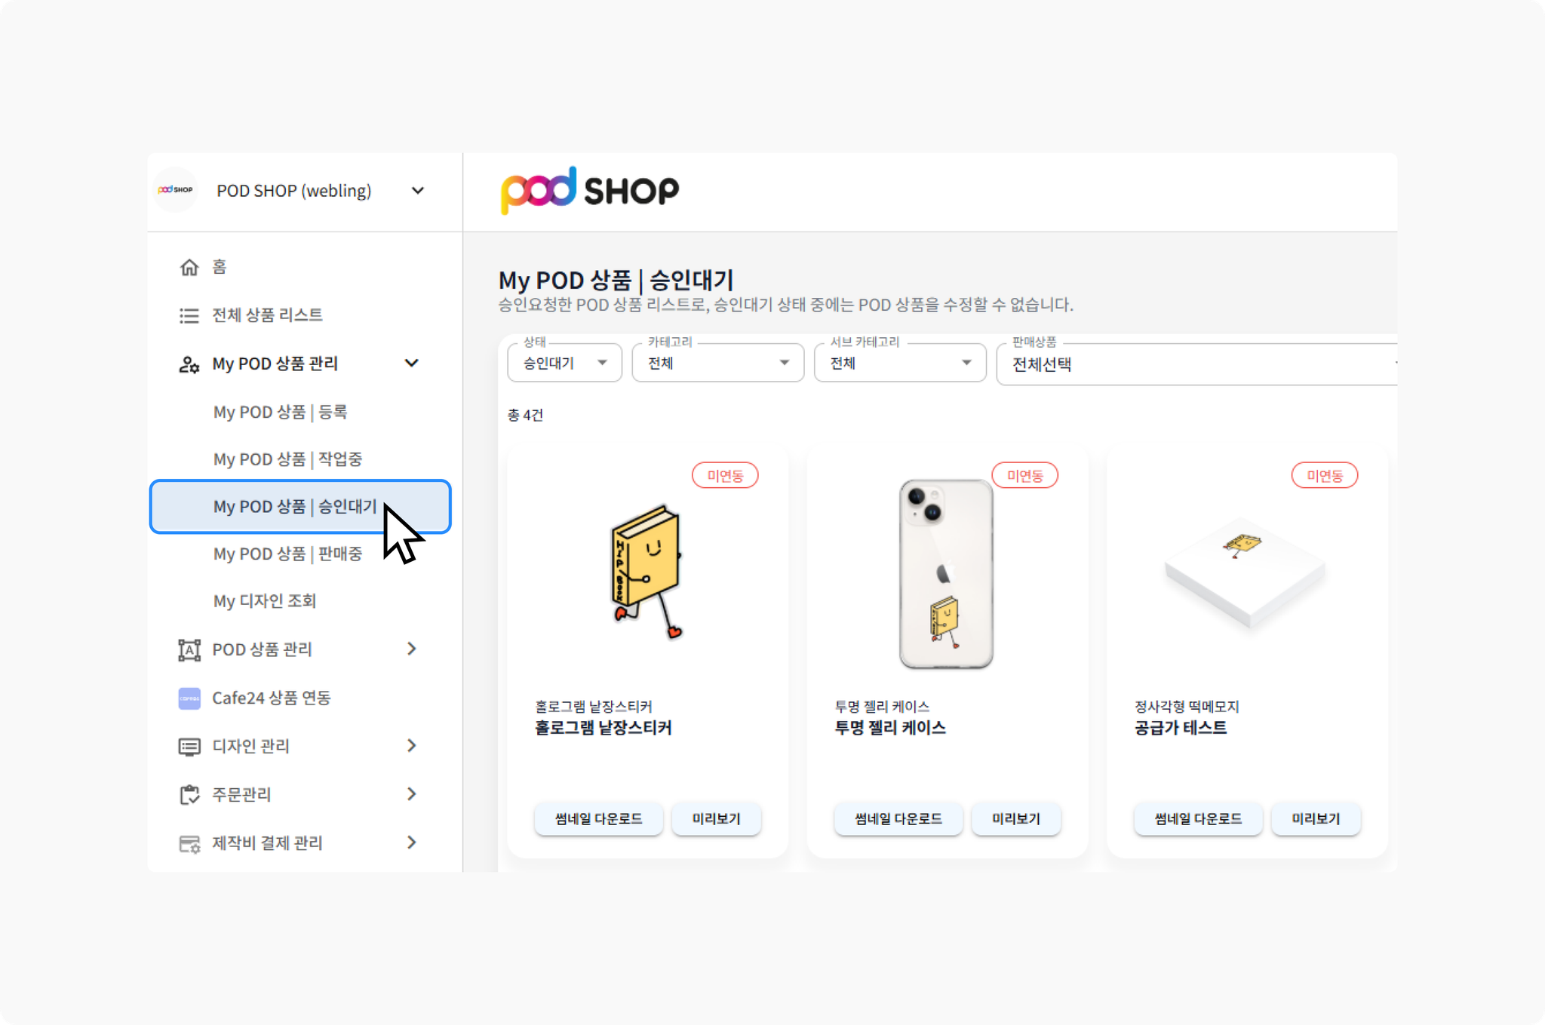Screen dimensions: 1545x1025
Task: Open the 상태 dropdown showing 승인대기
Action: (x=564, y=363)
